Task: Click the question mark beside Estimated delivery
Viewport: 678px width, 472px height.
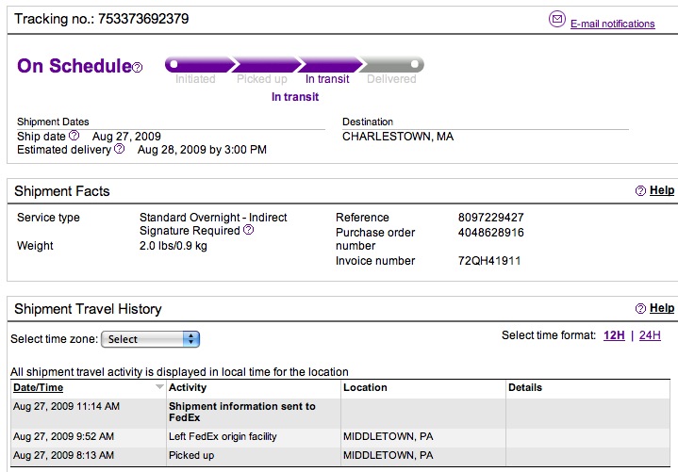Action: pyautogui.click(x=120, y=149)
